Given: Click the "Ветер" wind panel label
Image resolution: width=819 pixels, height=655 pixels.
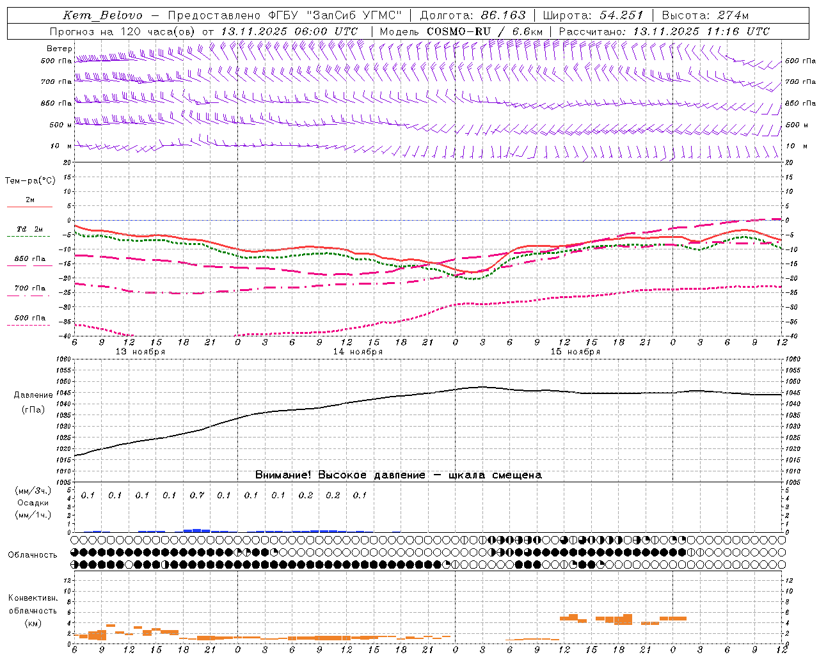Looking at the screenshot, I should [x=59, y=49].
